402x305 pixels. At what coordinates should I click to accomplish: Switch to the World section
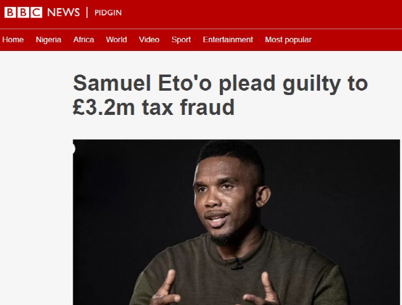pos(116,40)
